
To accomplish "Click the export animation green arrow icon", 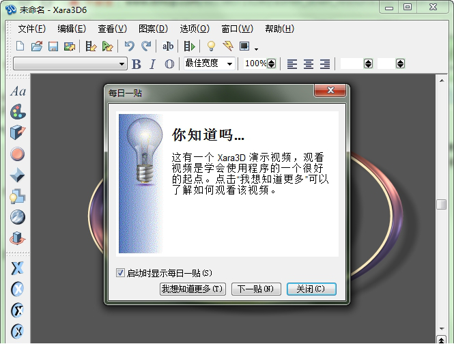I will [107, 46].
